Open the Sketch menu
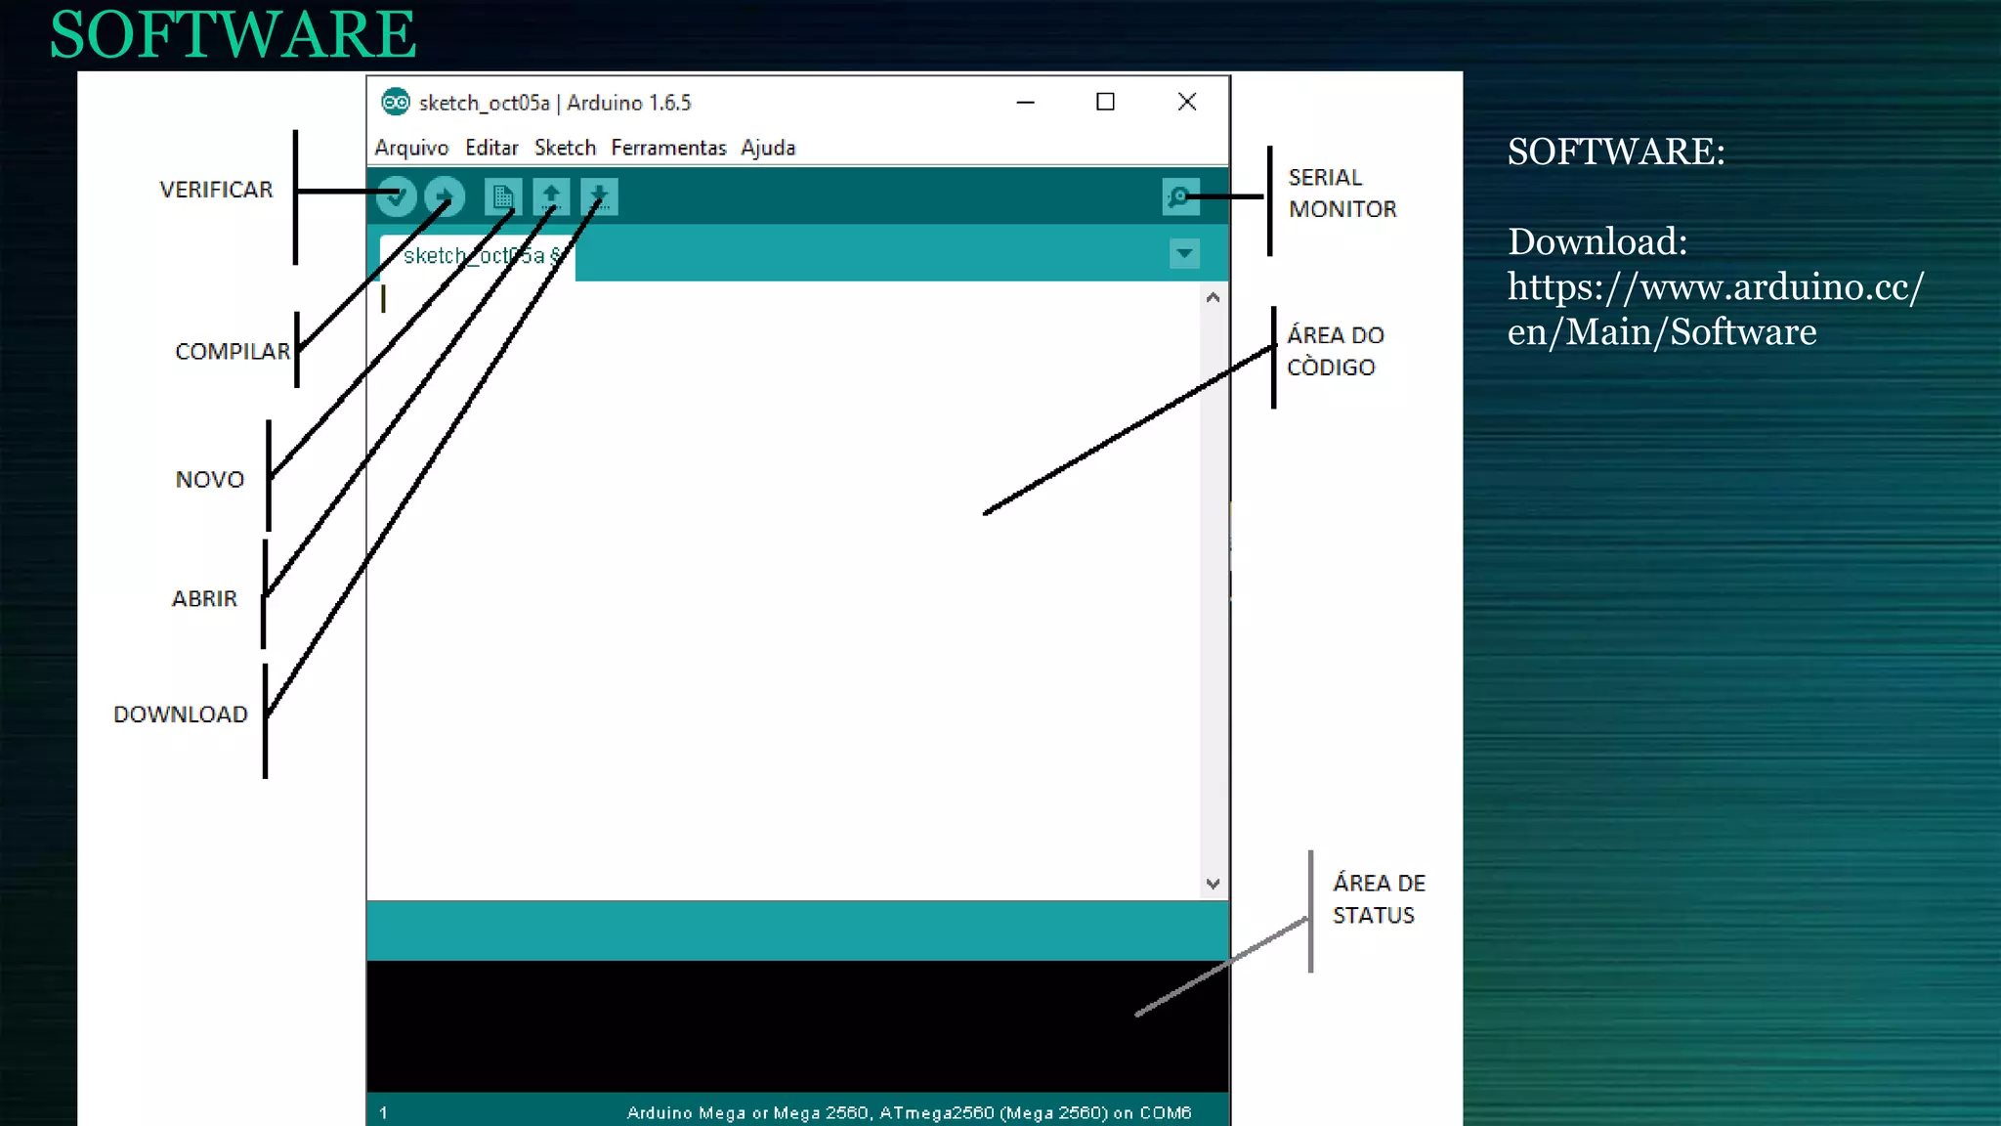The height and width of the screenshot is (1126, 2001). 565,148
